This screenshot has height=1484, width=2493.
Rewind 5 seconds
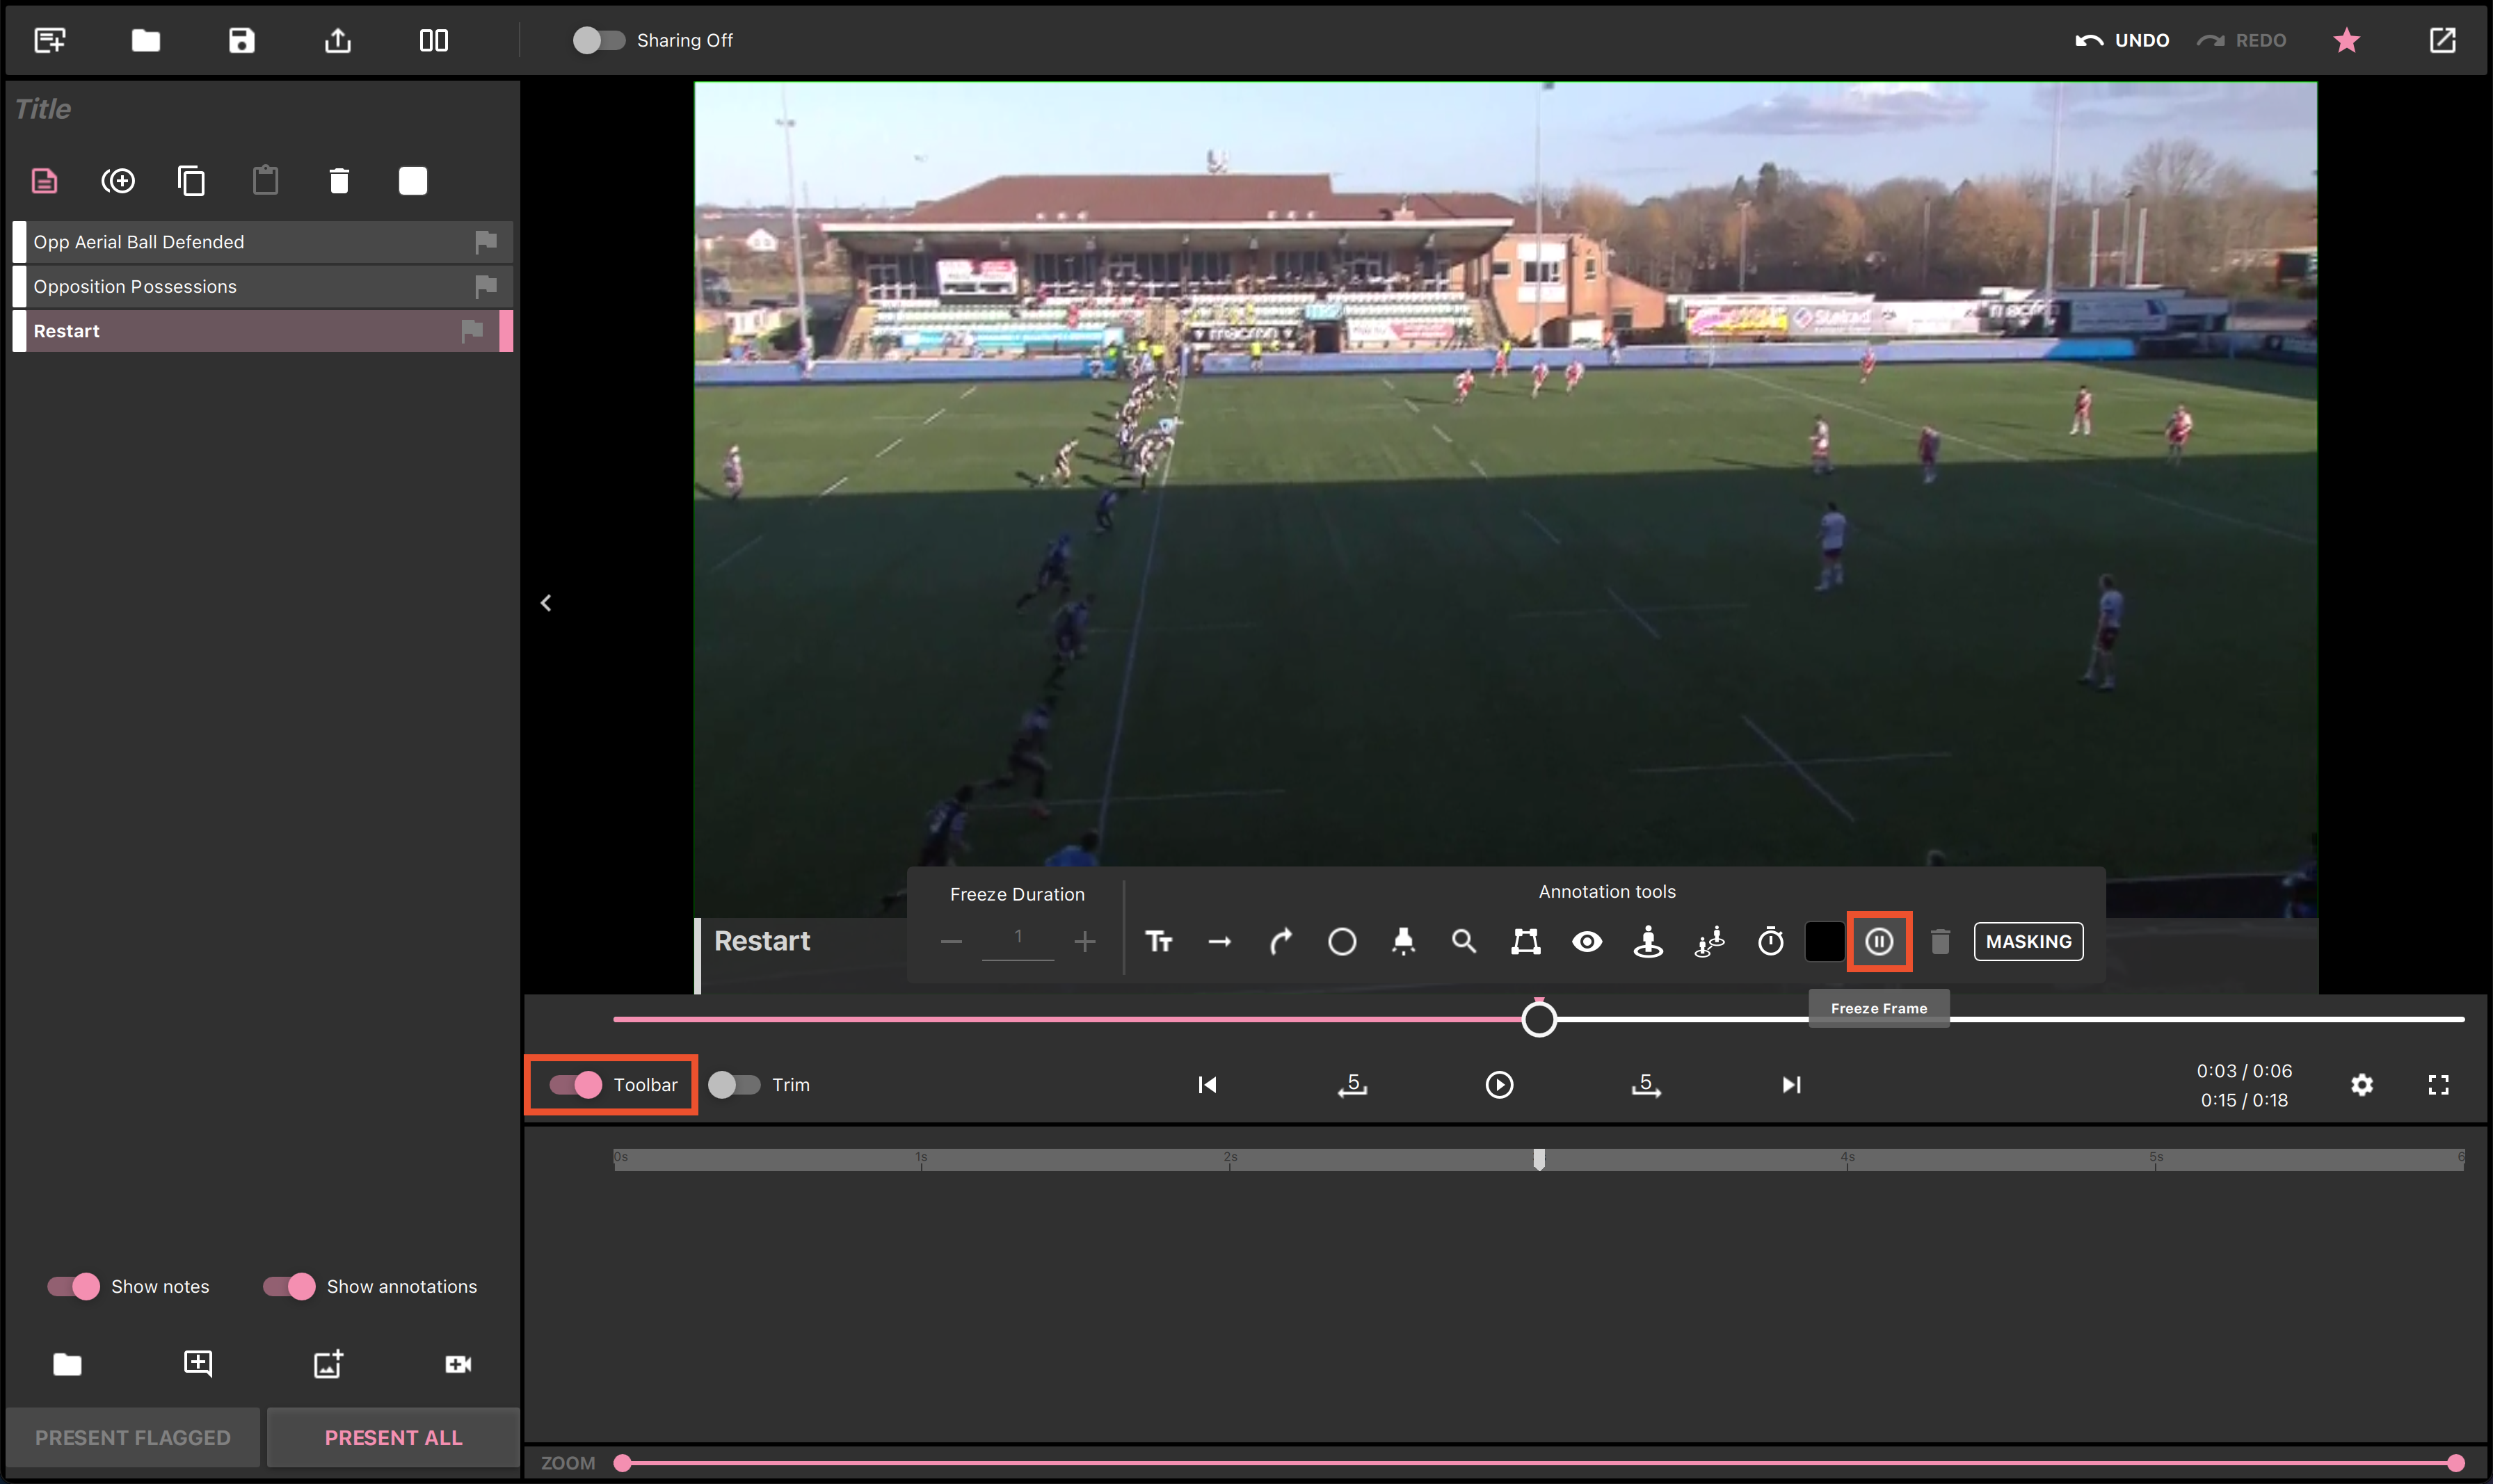click(x=1353, y=1084)
